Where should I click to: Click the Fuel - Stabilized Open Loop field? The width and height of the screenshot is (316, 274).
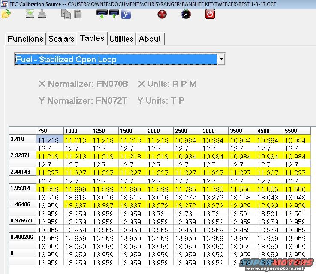click(115, 59)
